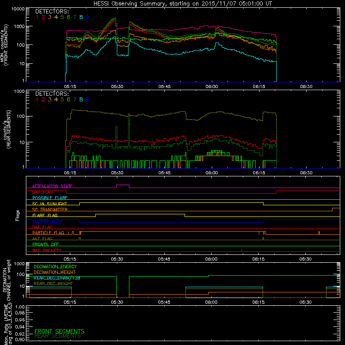Click the 06:30 x-axis label under the rear segments plot
Image resolution: width=345 pixels, height=345 pixels.
pyautogui.click(x=306, y=173)
